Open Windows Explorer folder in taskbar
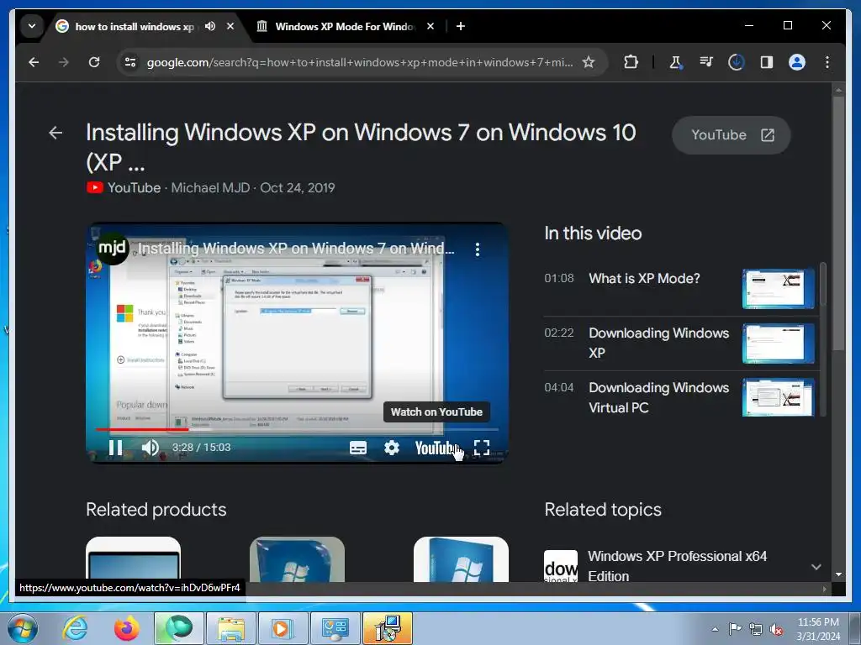The image size is (861, 645). click(231, 628)
